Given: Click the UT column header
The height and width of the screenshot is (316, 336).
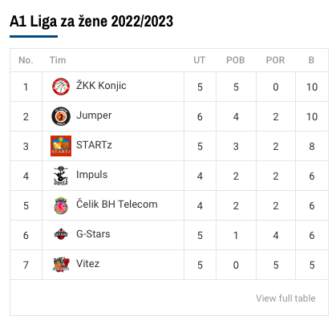Looking at the screenshot, I should 200,60.
